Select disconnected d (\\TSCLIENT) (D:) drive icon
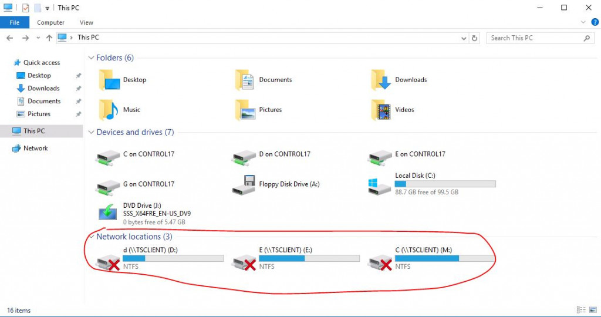 point(108,262)
